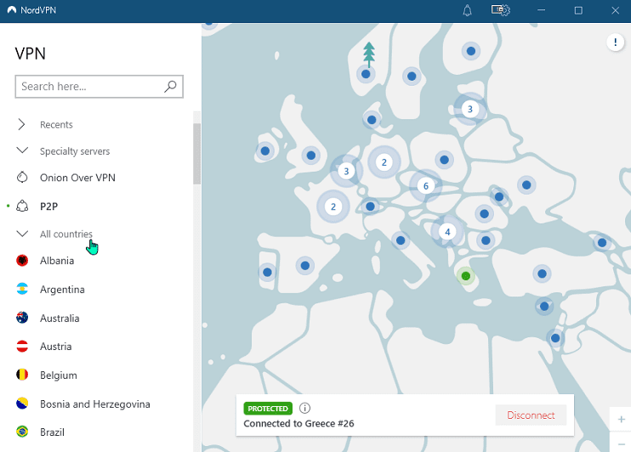Click the green connected Greece server pin

coord(466,276)
